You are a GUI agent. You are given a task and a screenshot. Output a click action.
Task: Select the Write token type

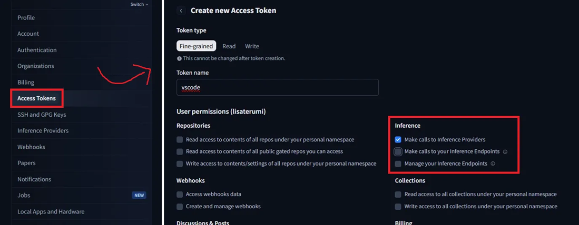(x=252, y=46)
